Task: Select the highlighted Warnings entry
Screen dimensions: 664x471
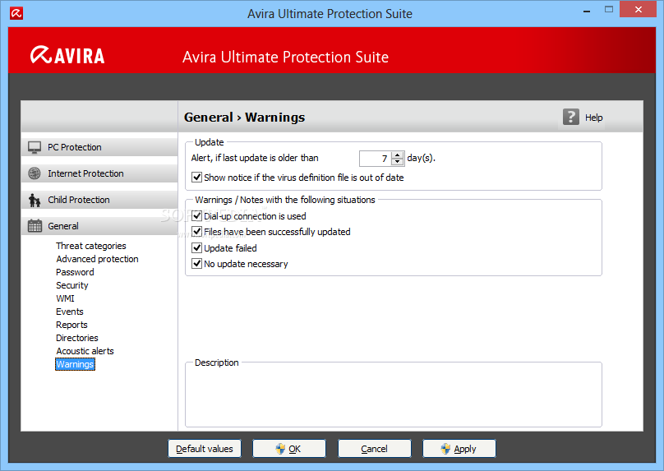Action: tap(75, 364)
